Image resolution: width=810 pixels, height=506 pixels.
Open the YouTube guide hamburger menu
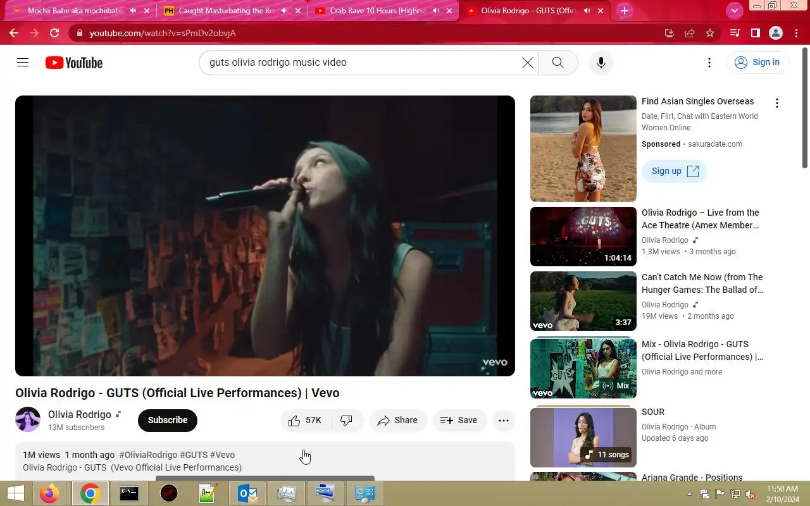(x=23, y=62)
